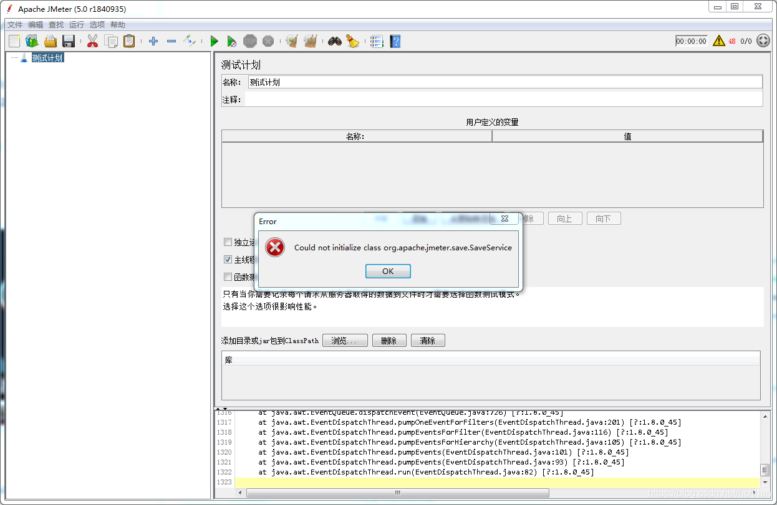
Task: Click the 删除 button beside 浏览
Action: [389, 341]
